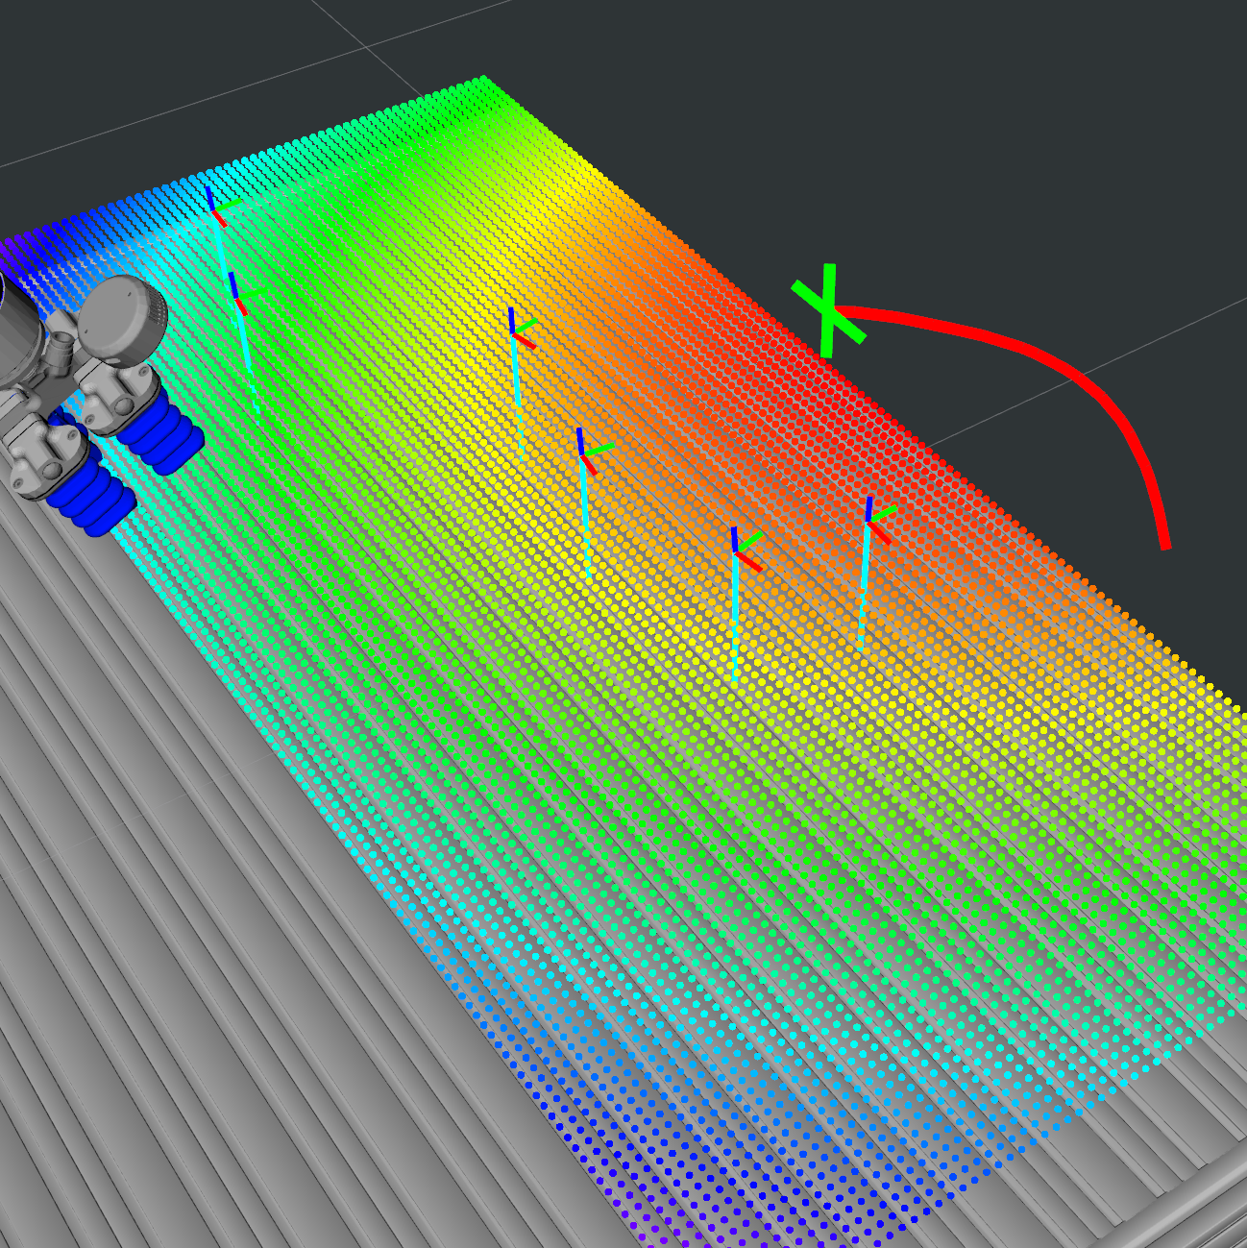Image resolution: width=1247 pixels, height=1248 pixels.
Task: Click the green X goal marker
Action: coord(828,310)
